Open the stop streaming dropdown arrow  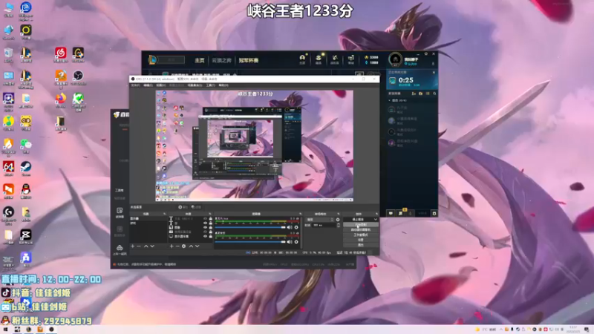tap(375, 219)
